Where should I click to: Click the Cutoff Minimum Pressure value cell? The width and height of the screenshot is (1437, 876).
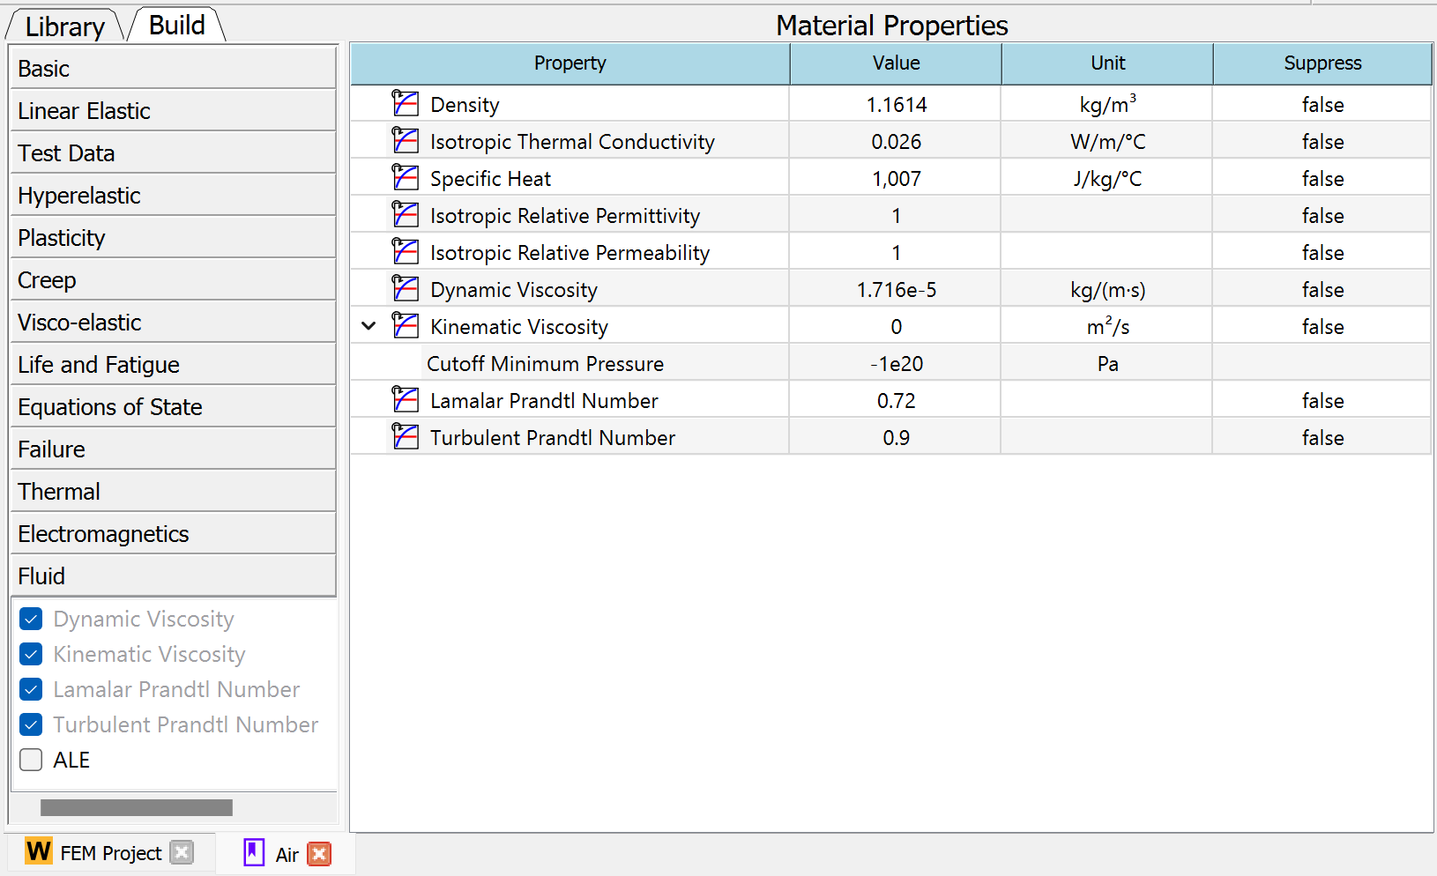tap(895, 362)
